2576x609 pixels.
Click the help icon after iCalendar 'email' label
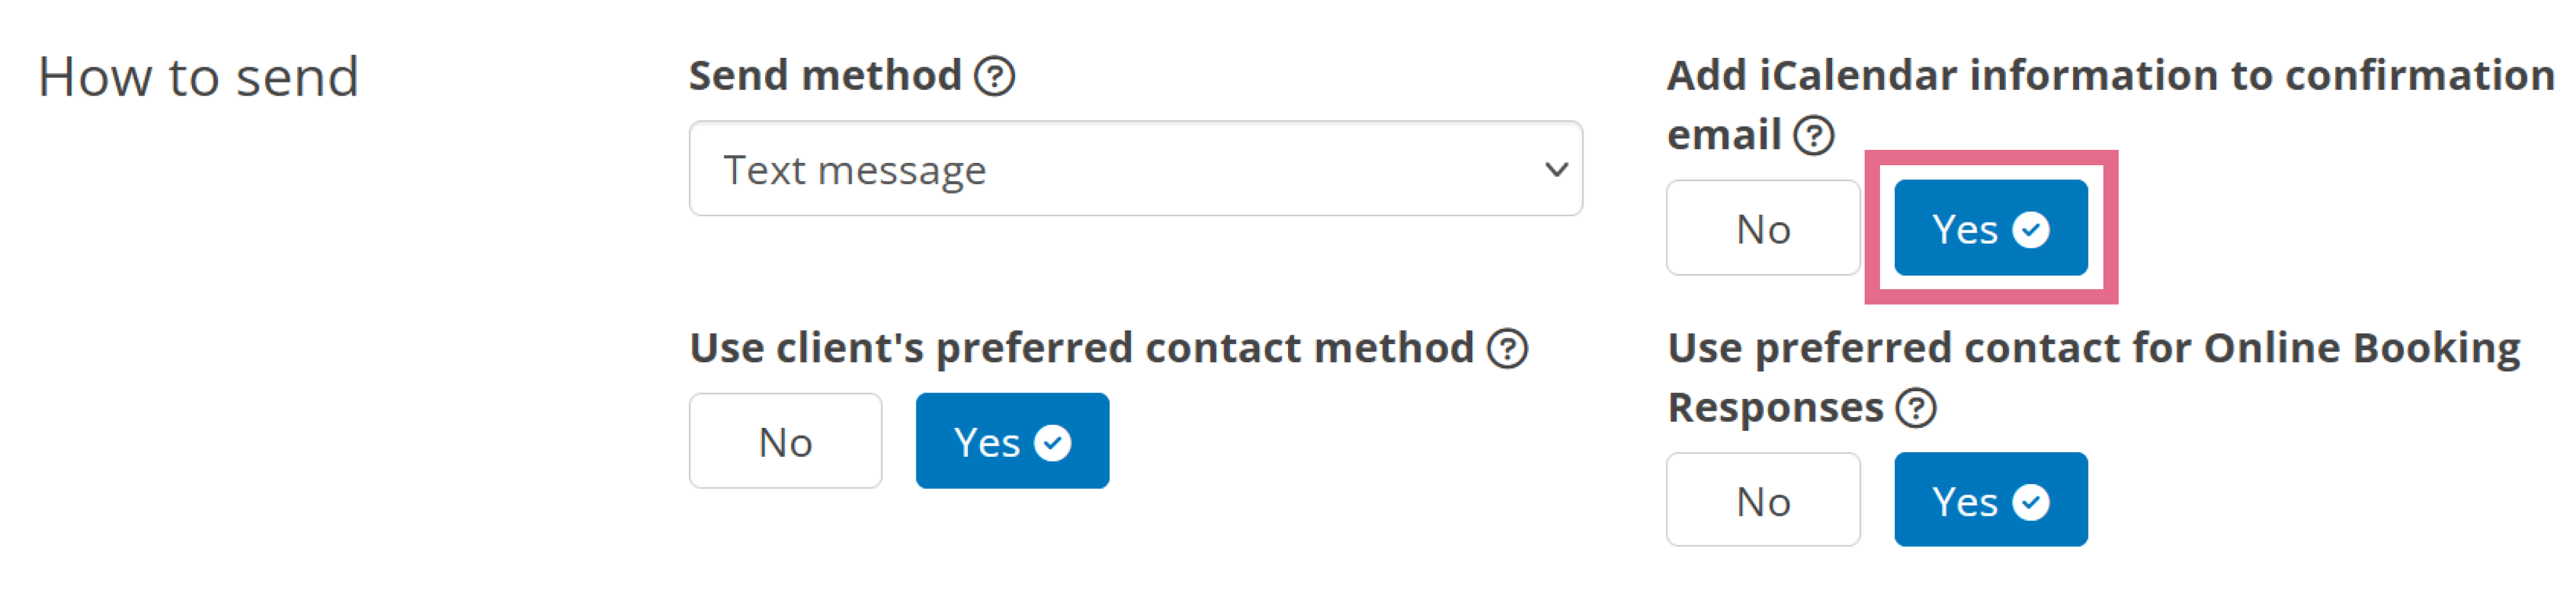click(1813, 135)
